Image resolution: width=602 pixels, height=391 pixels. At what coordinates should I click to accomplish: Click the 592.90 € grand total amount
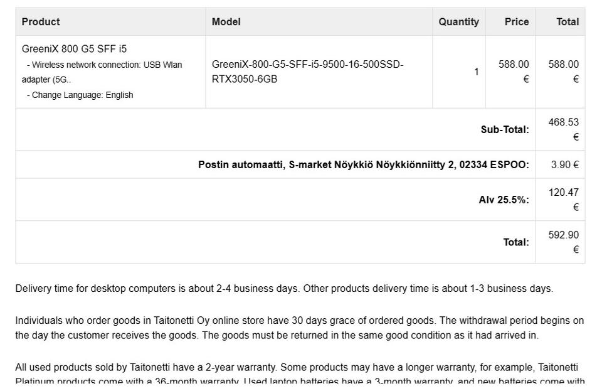[x=563, y=242]
